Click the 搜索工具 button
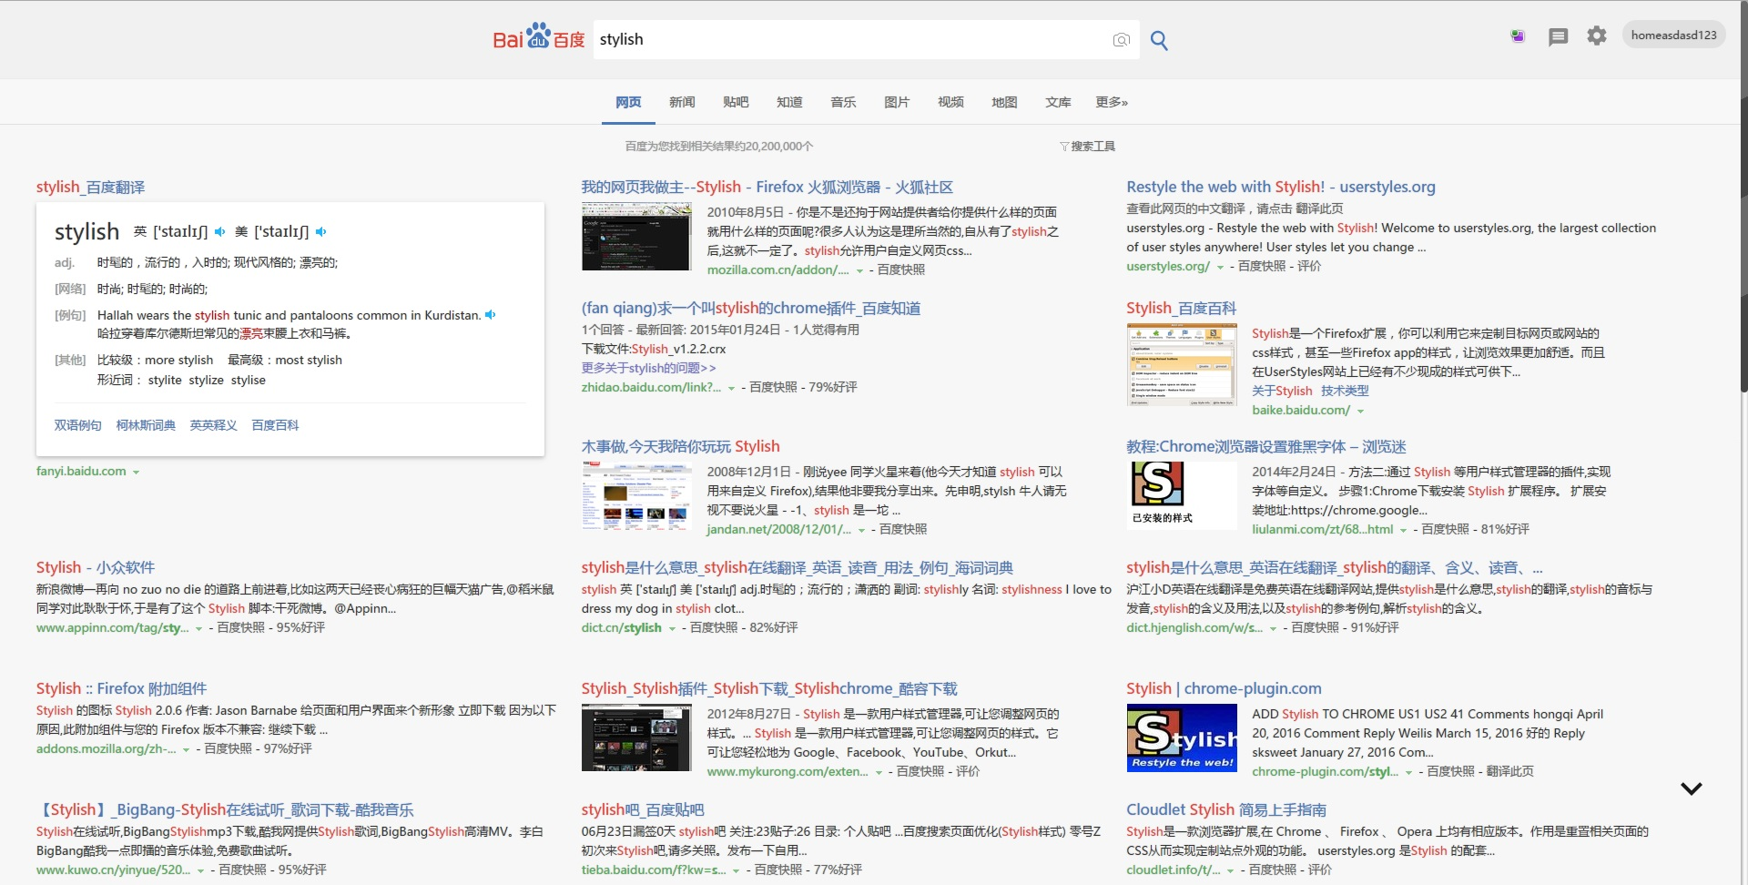 coord(1092,147)
